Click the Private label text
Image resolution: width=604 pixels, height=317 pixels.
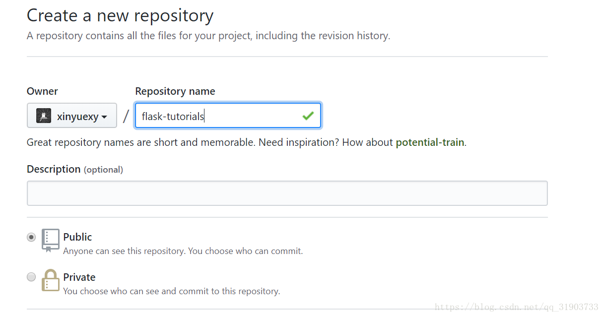click(x=79, y=277)
